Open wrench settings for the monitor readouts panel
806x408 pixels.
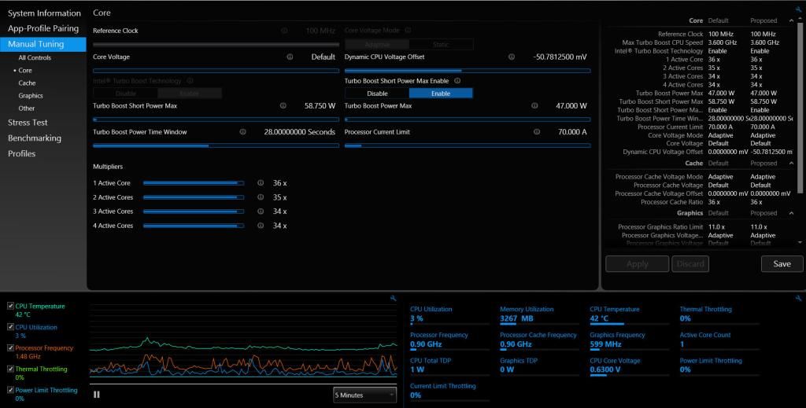pyautogui.click(x=798, y=299)
